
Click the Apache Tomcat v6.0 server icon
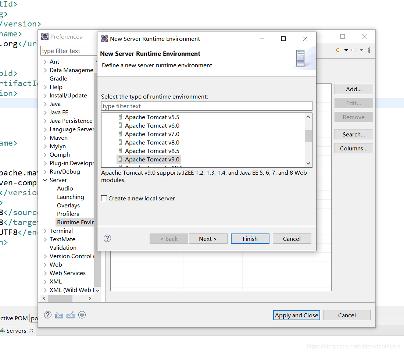tap(120, 125)
